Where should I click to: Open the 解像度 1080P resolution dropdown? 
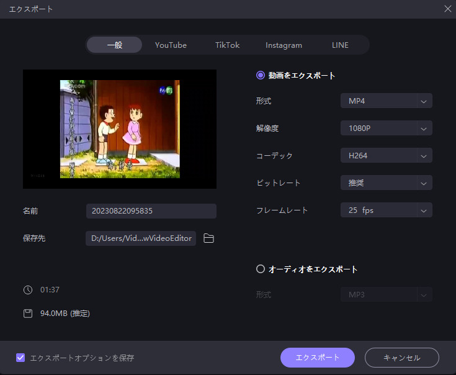[x=386, y=128]
